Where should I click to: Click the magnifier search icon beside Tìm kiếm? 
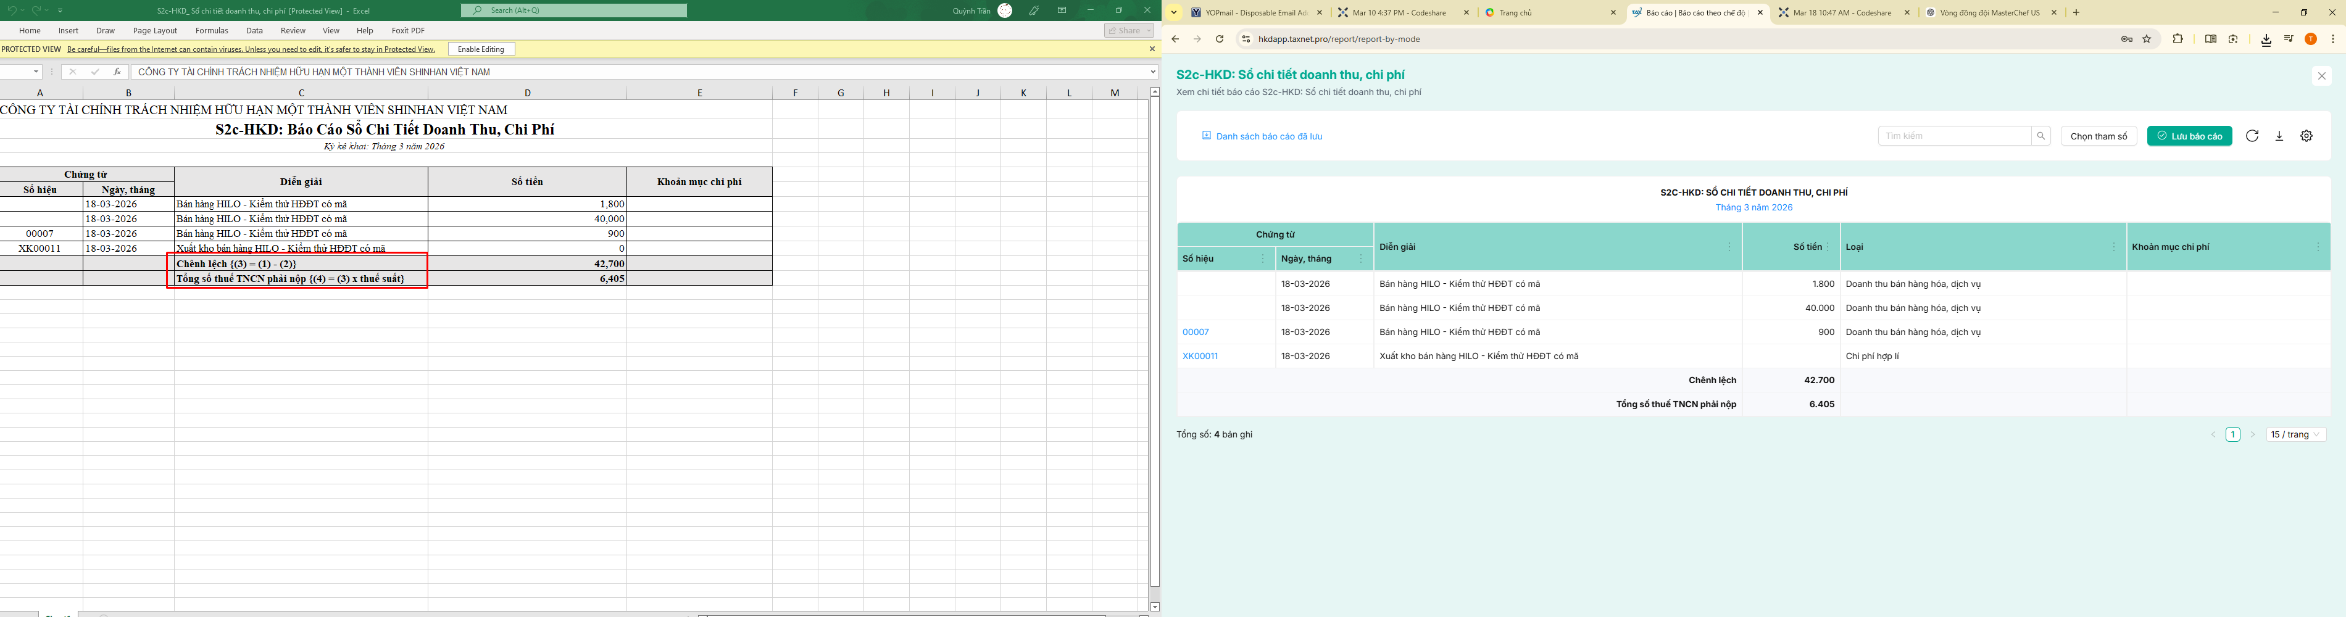pyautogui.click(x=2041, y=136)
